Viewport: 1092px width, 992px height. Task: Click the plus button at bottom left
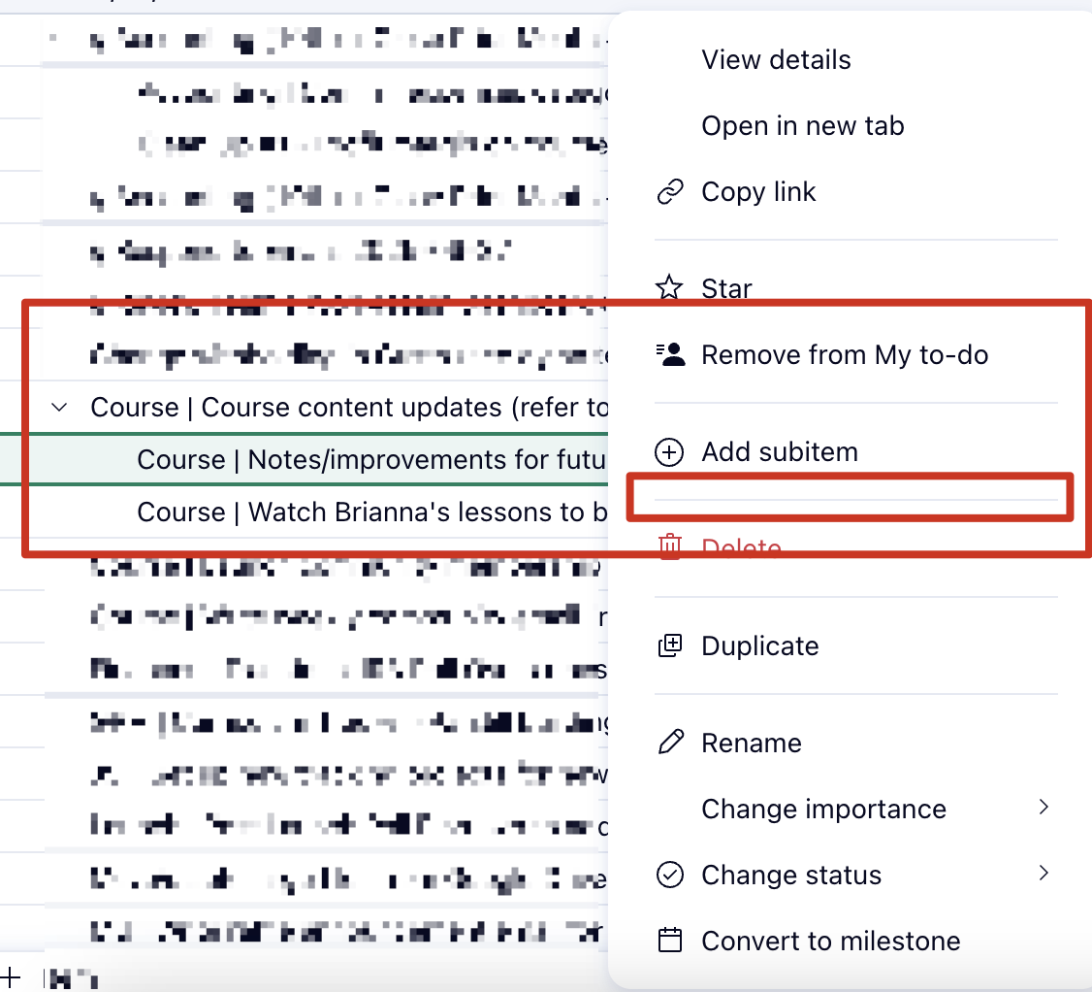12,975
